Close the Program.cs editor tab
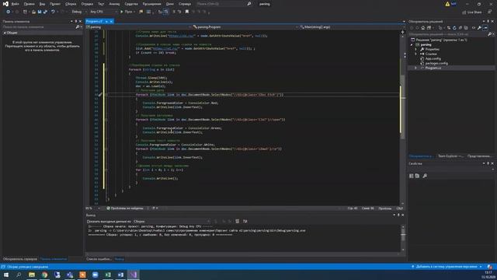Viewport: 497px width, 280px height. point(111,21)
